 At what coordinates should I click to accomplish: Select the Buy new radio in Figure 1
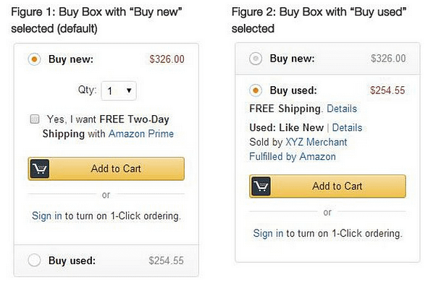[34, 59]
